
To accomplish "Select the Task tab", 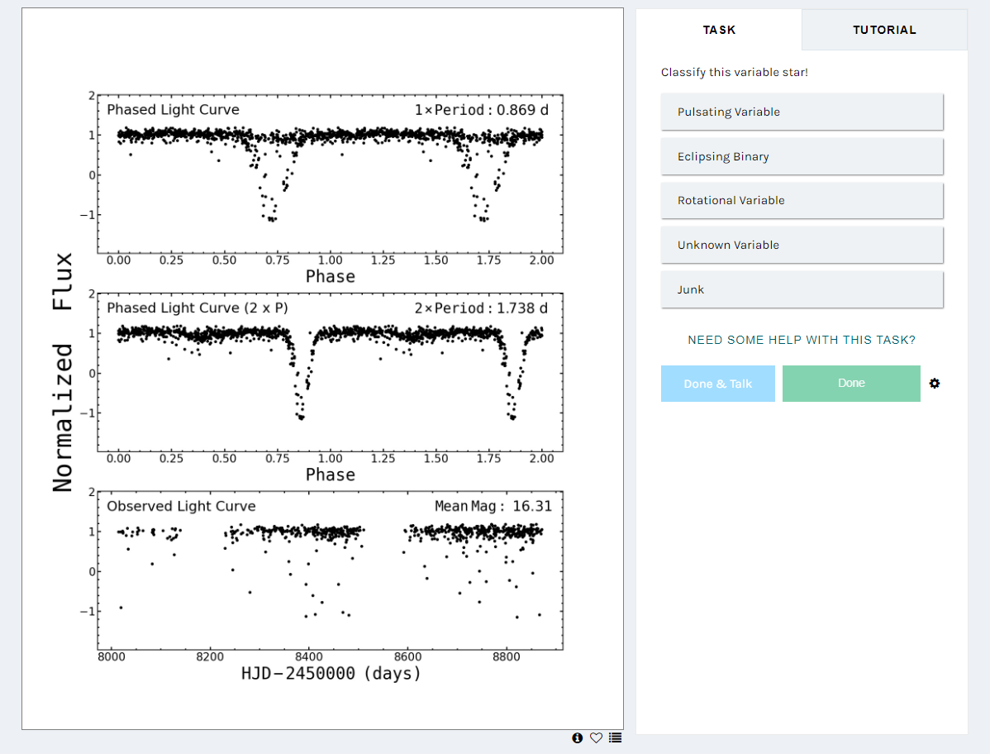I will point(719,30).
